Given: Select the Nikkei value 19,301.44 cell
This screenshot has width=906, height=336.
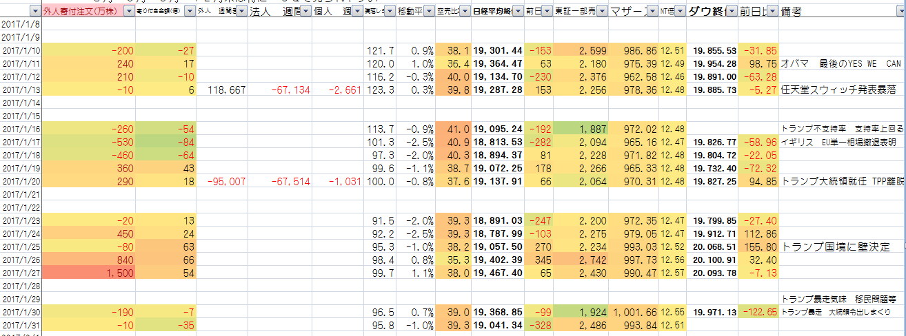Looking at the screenshot, I should pyautogui.click(x=497, y=50).
